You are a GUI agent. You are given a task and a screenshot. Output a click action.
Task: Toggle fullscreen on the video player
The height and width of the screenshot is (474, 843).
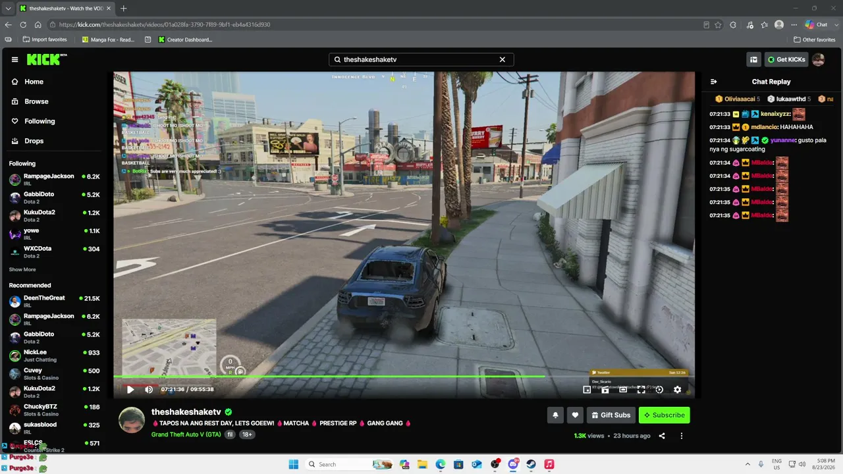coord(641,390)
